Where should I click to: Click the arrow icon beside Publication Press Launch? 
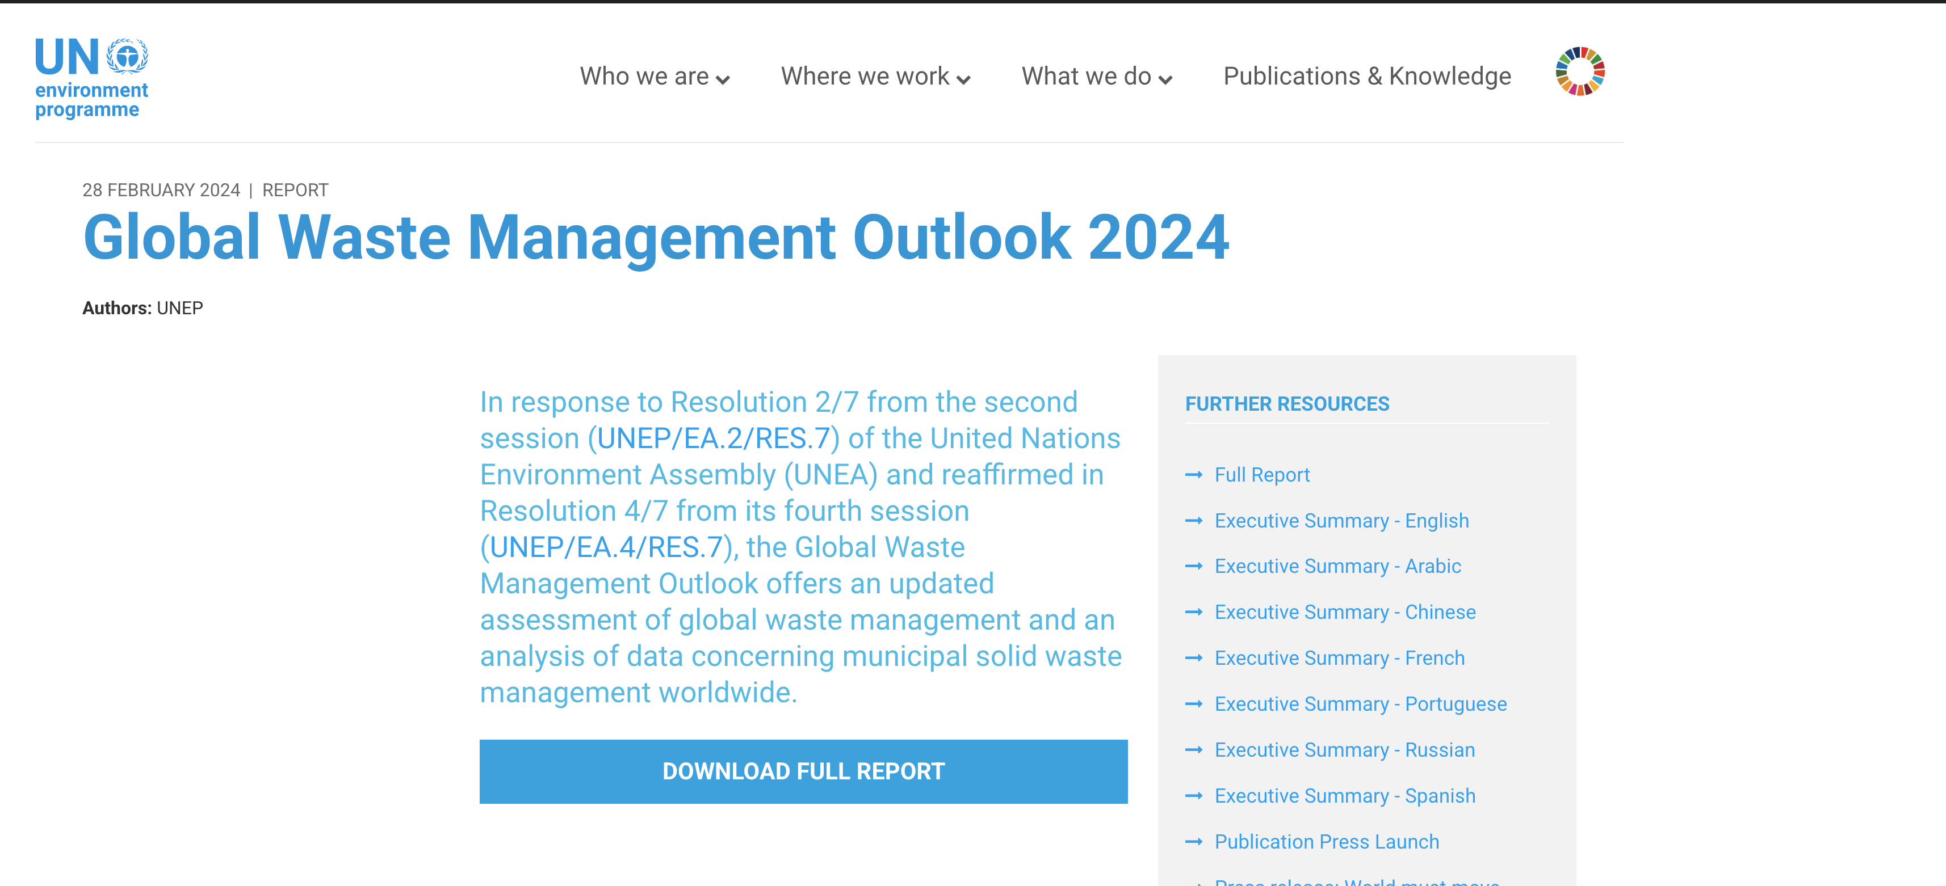(x=1194, y=842)
